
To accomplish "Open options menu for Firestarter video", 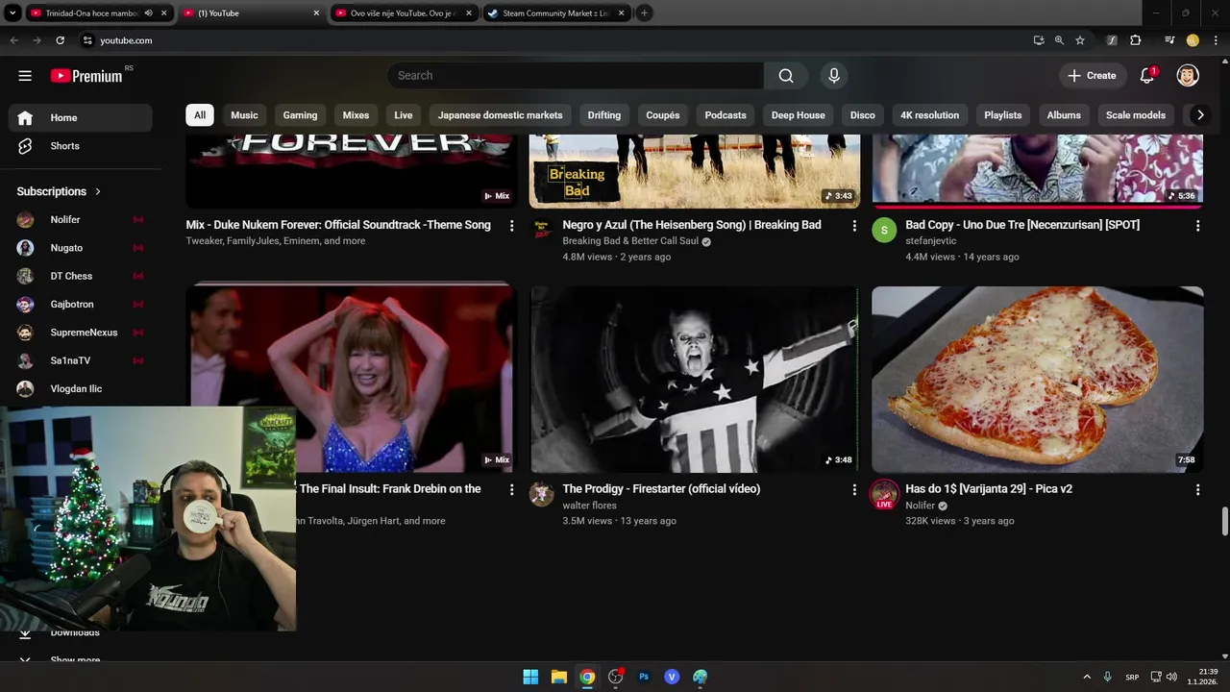I will (854, 490).
